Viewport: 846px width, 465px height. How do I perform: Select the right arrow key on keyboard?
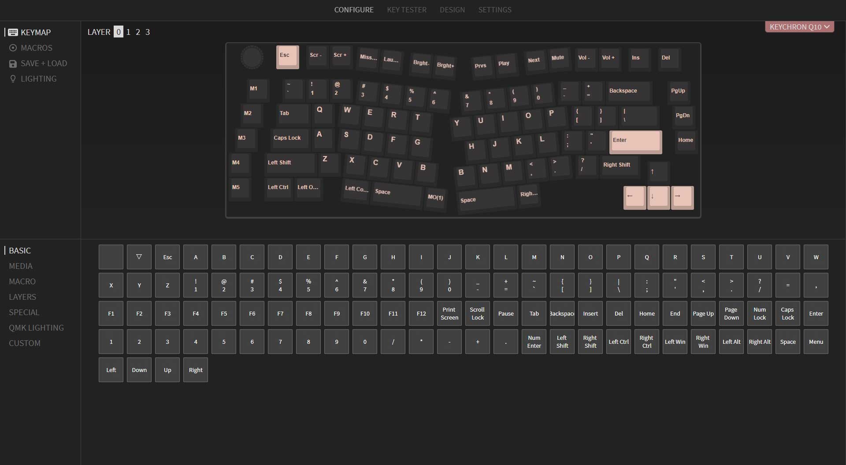coord(682,197)
